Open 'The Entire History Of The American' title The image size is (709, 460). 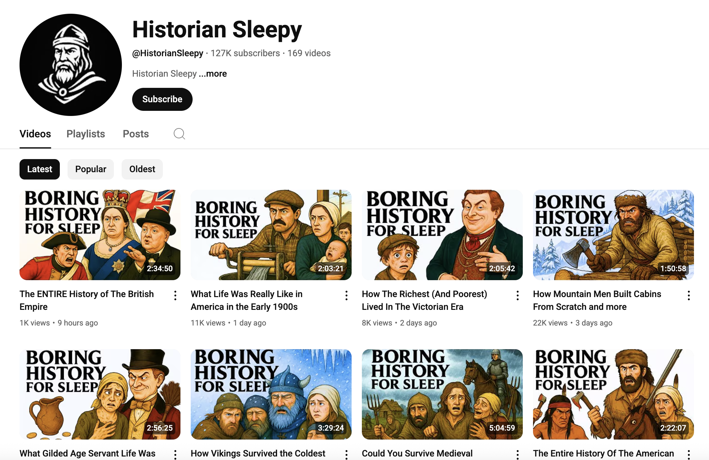pyautogui.click(x=603, y=453)
